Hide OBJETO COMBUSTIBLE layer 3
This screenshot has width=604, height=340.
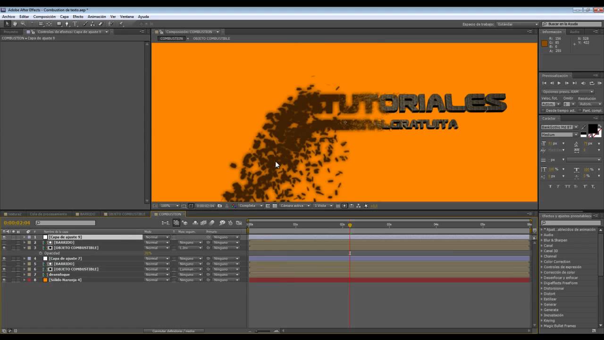click(x=4, y=248)
